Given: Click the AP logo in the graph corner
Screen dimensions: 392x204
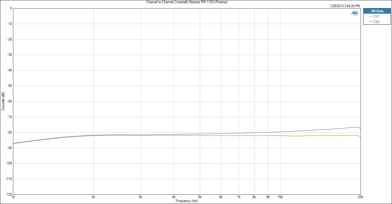Looking at the screenshot, I should (x=354, y=13).
